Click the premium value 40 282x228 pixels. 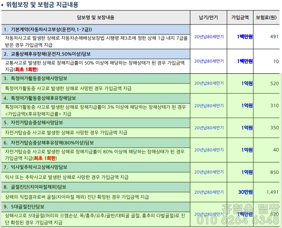276,150
